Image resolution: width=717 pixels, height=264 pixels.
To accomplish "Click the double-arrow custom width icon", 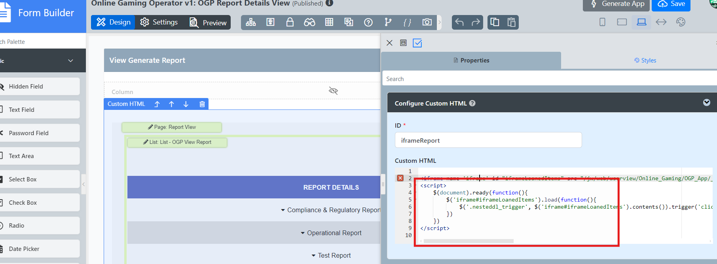I will point(661,22).
